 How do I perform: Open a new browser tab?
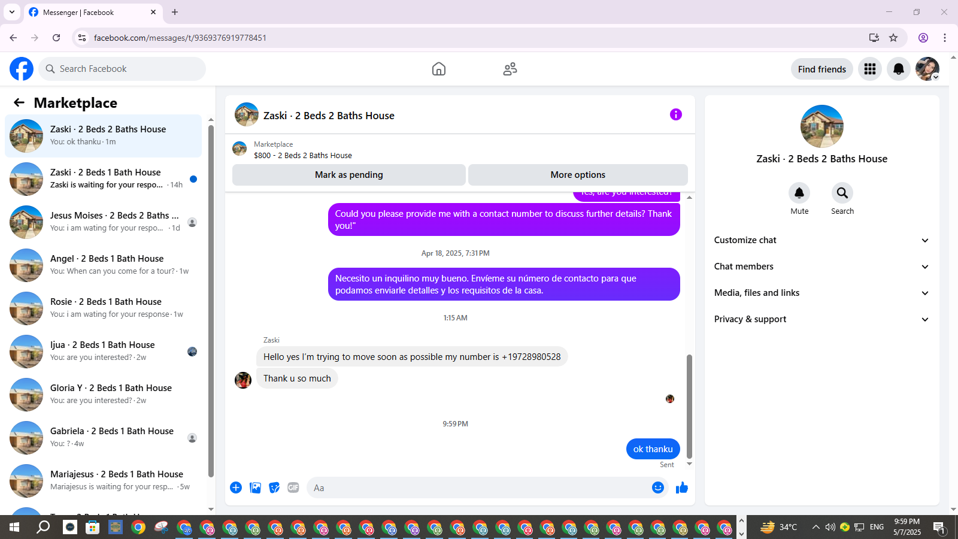pyautogui.click(x=175, y=12)
